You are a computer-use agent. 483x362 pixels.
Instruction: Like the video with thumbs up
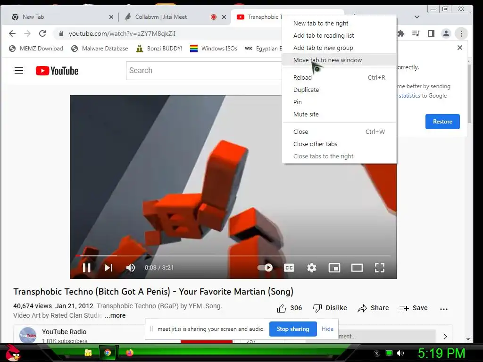290,308
